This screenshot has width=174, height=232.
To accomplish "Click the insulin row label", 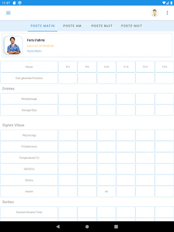I will pyautogui.click(x=29, y=191).
